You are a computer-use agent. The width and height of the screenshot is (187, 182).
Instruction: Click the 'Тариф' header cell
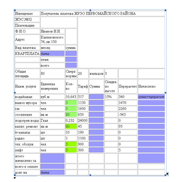[x=83, y=86]
